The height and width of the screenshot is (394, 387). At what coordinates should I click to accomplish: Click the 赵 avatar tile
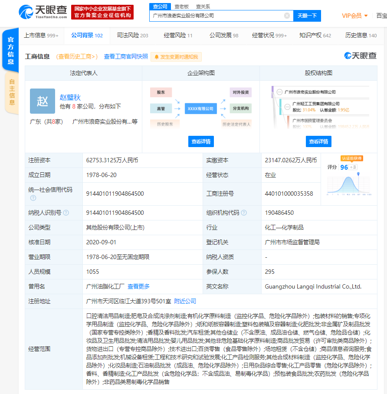pyautogui.click(x=43, y=101)
